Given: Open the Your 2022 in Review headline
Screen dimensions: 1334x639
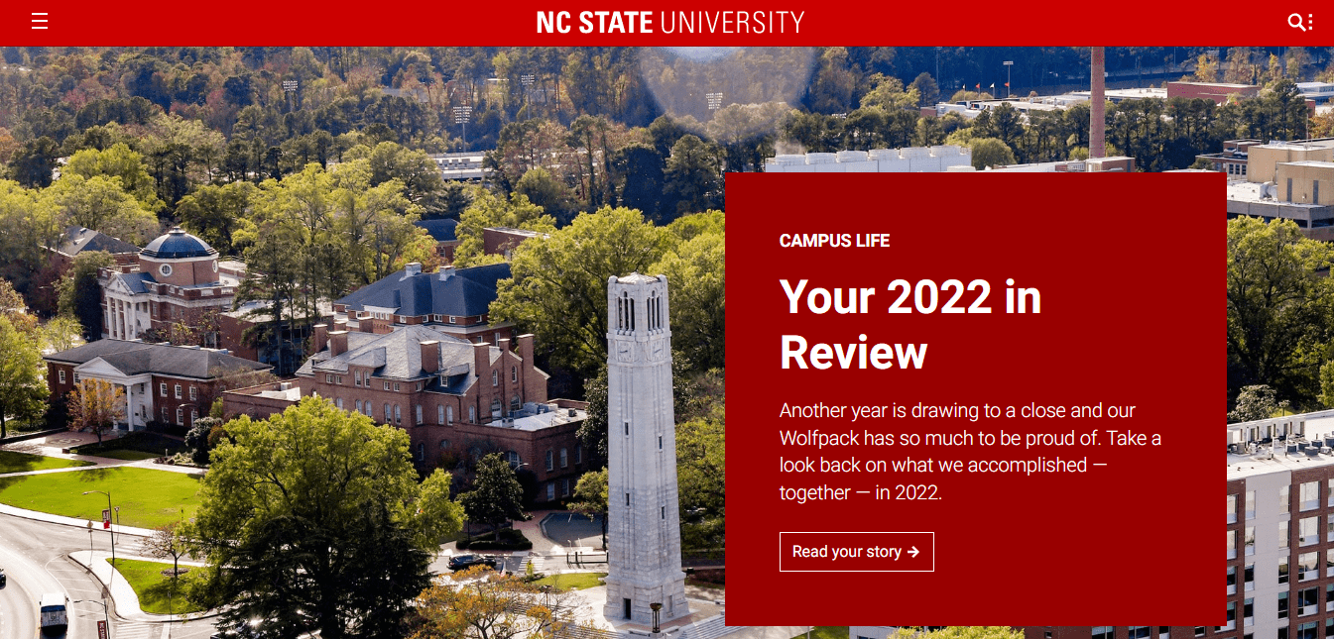Looking at the screenshot, I should [x=910, y=325].
